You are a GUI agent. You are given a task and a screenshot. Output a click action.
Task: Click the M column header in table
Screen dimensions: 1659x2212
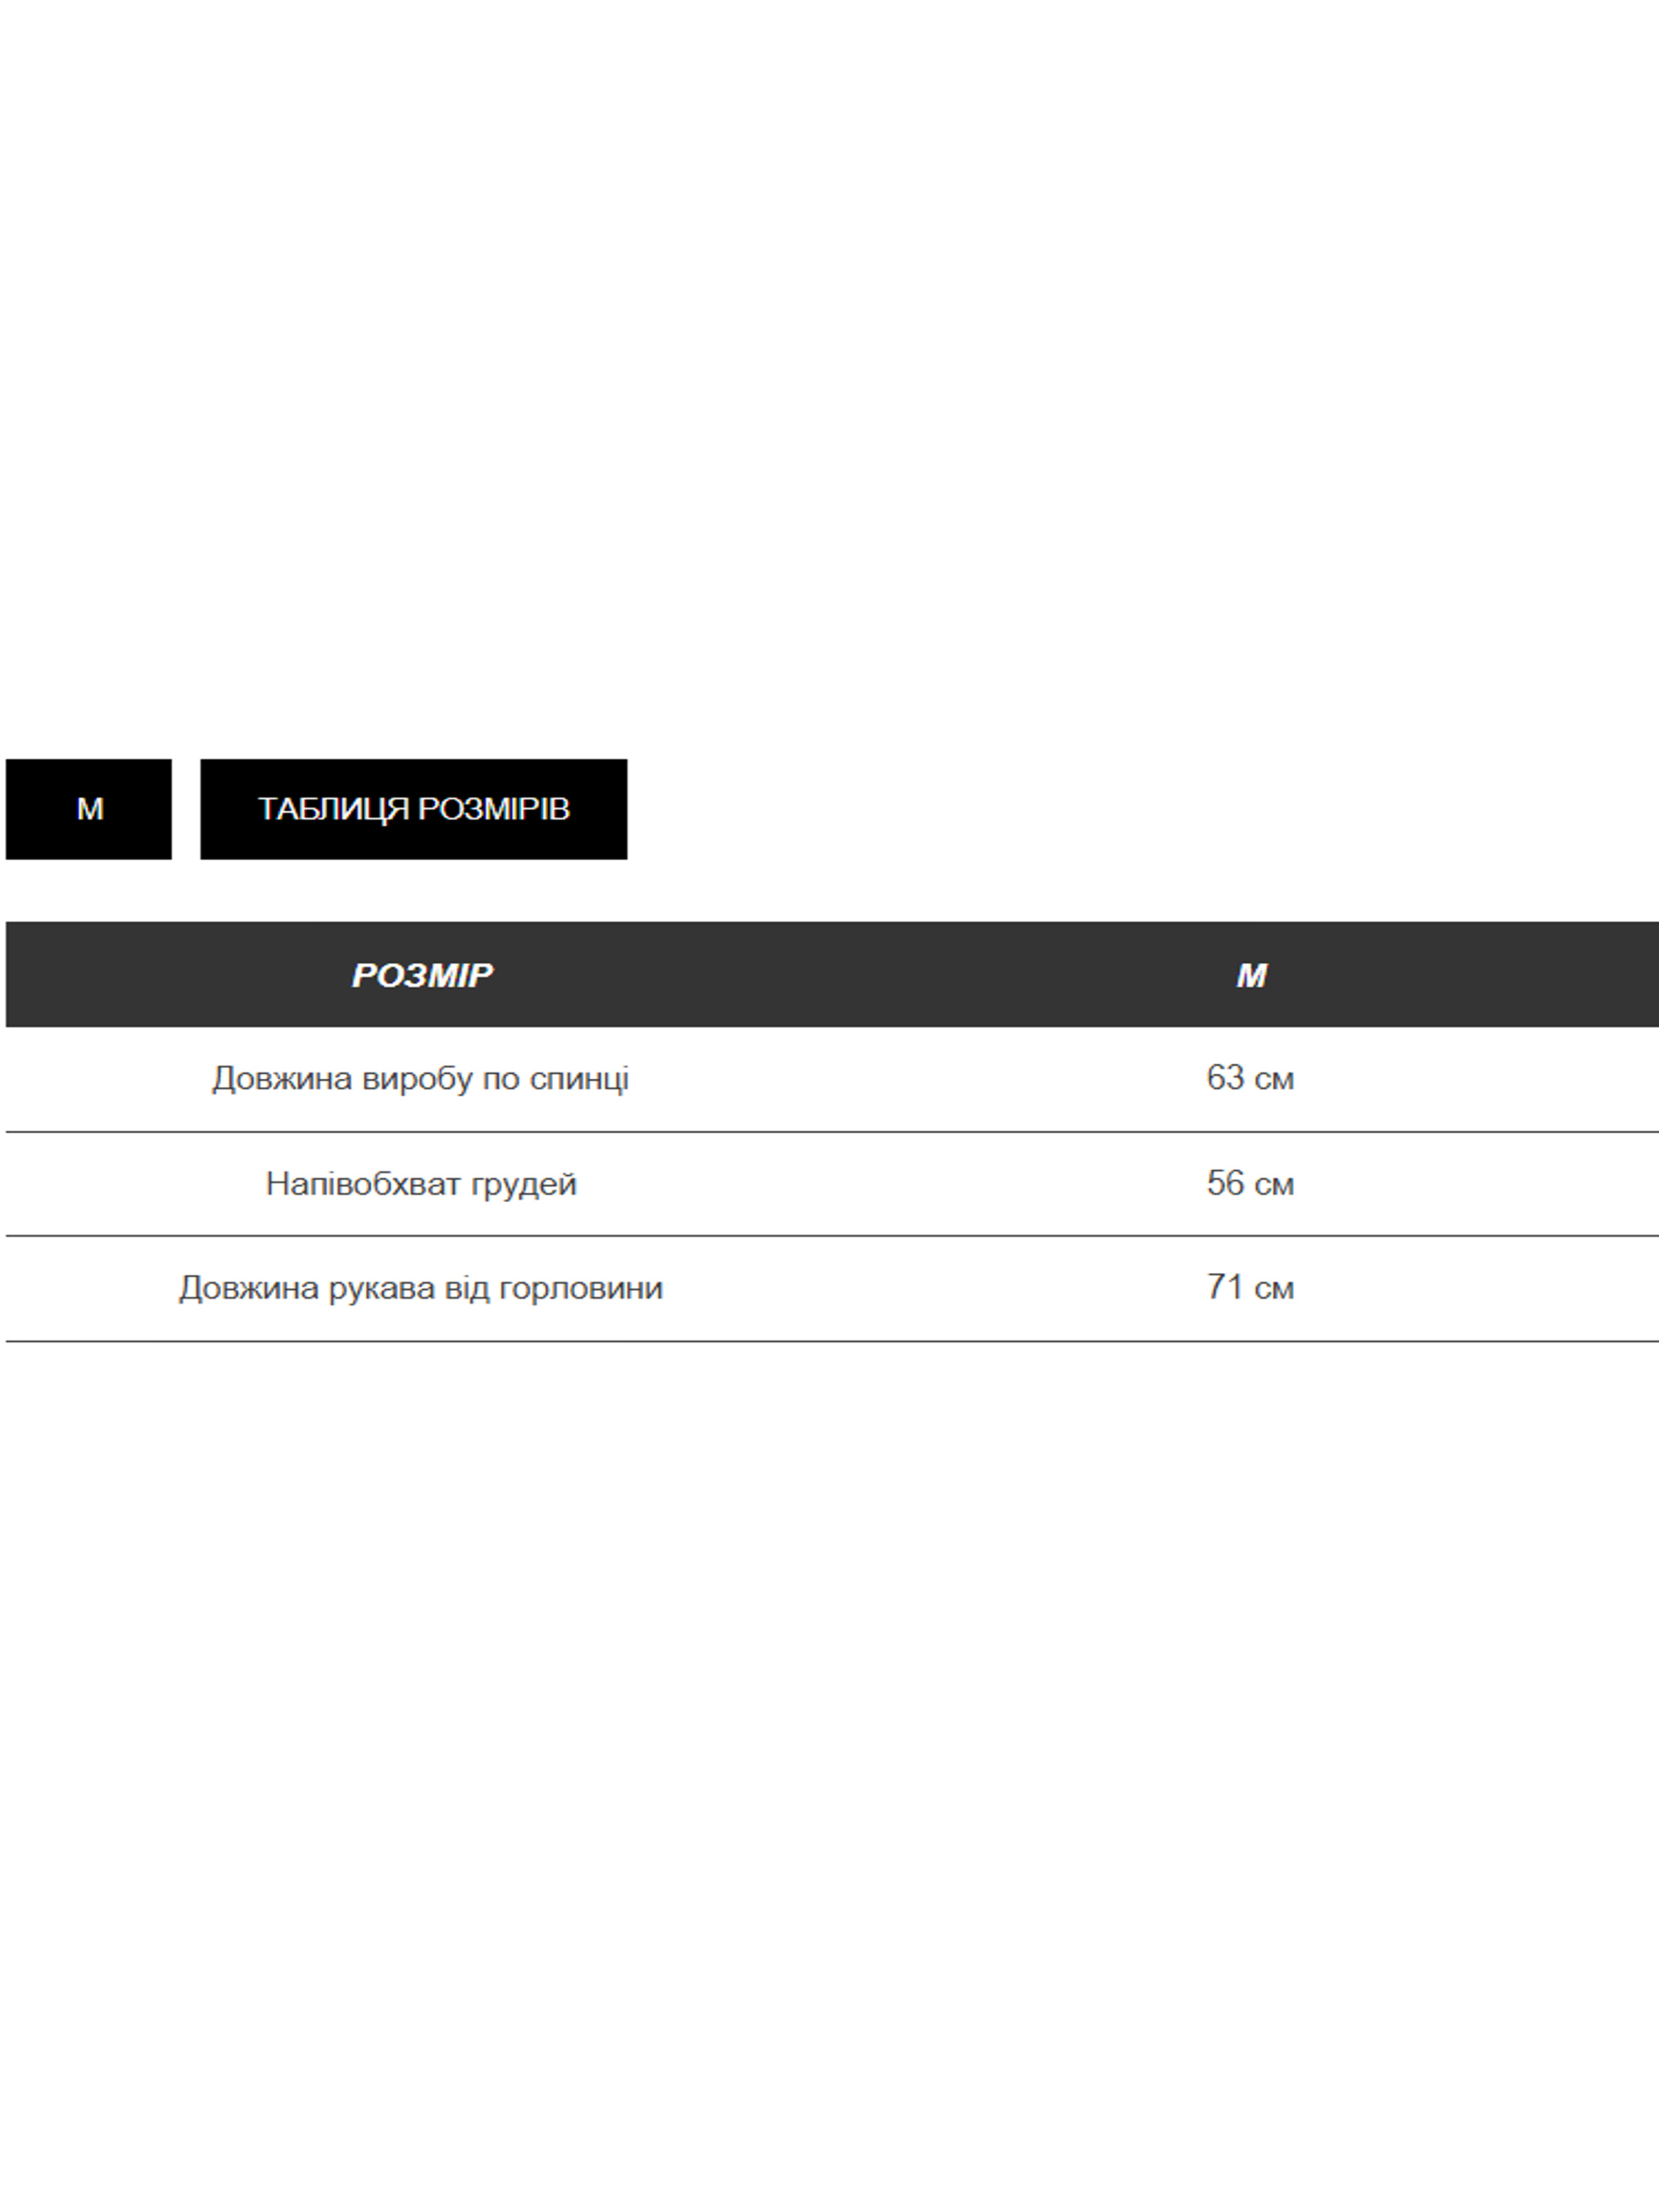[x=1251, y=975]
